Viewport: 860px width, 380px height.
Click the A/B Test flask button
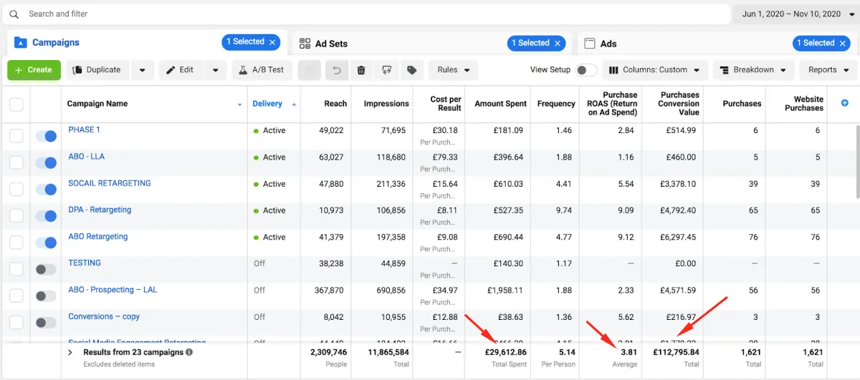[260, 70]
